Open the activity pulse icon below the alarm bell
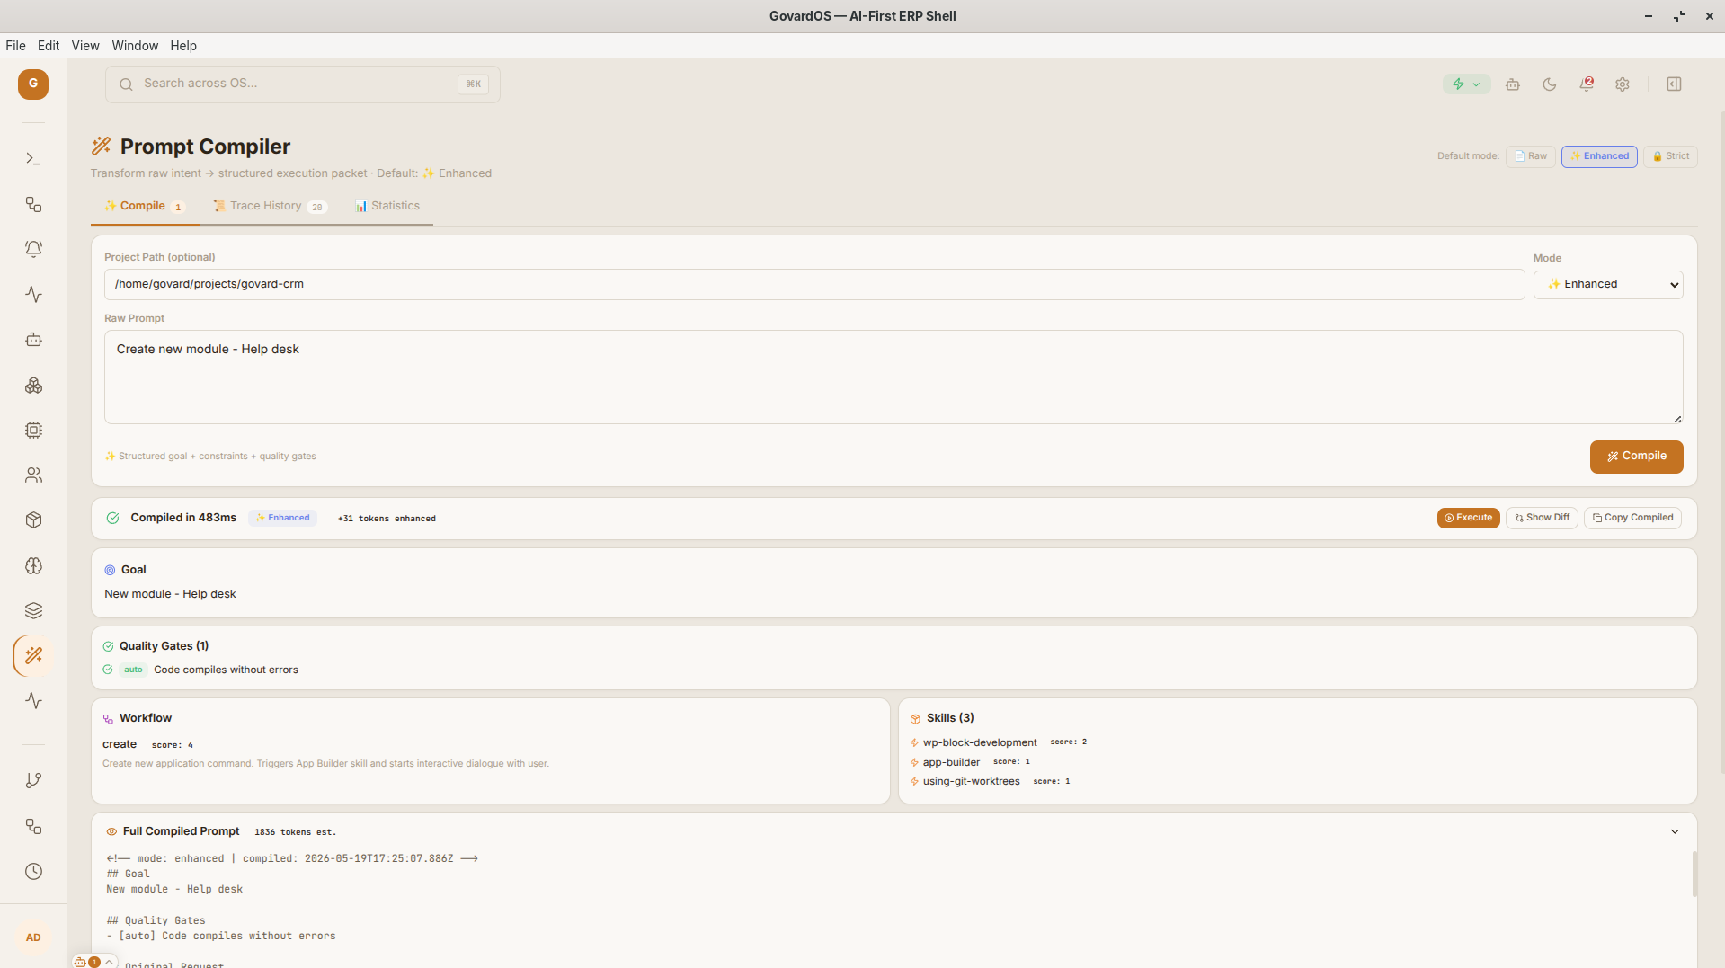 click(33, 294)
